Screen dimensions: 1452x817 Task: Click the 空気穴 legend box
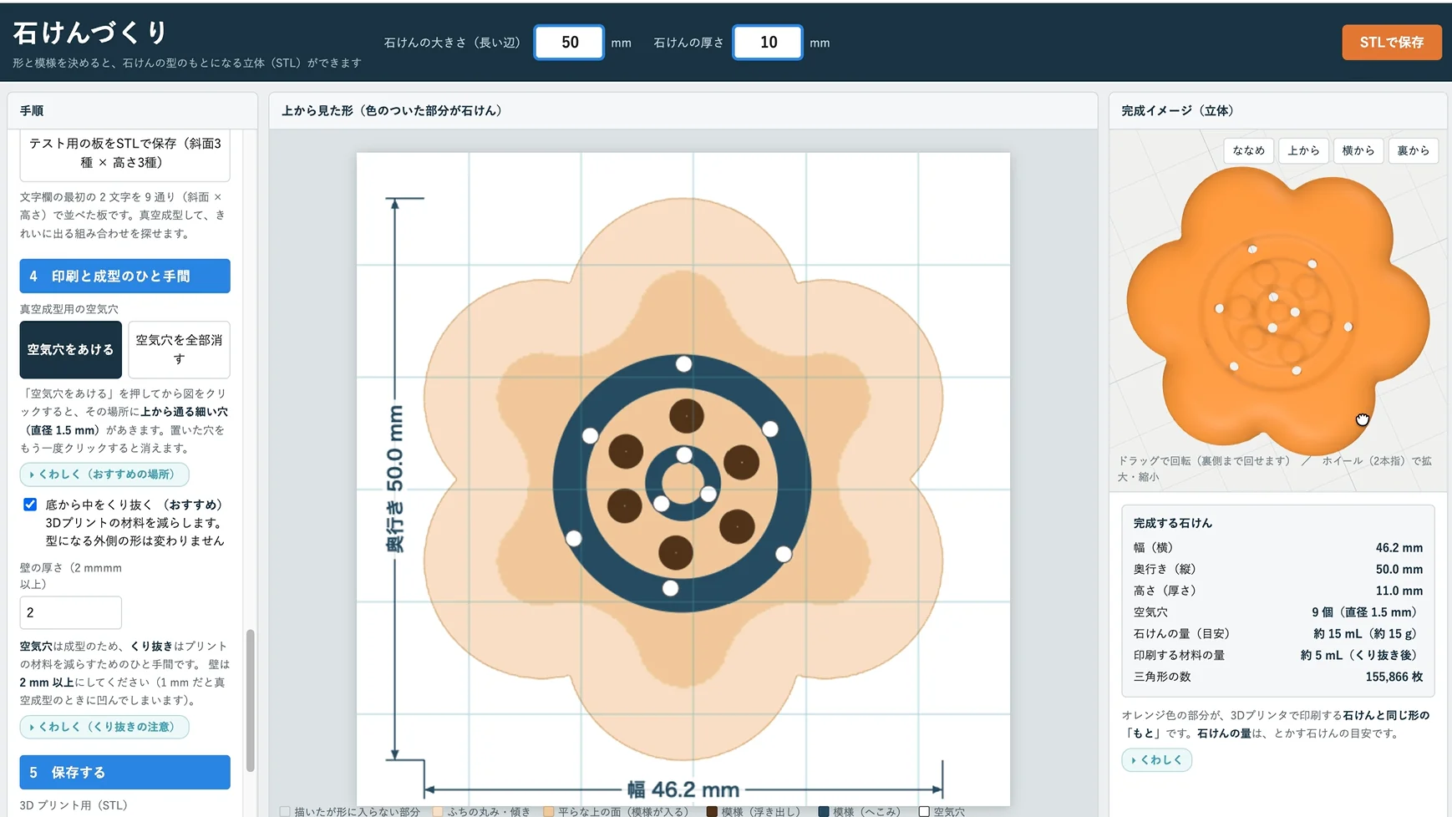924,811
